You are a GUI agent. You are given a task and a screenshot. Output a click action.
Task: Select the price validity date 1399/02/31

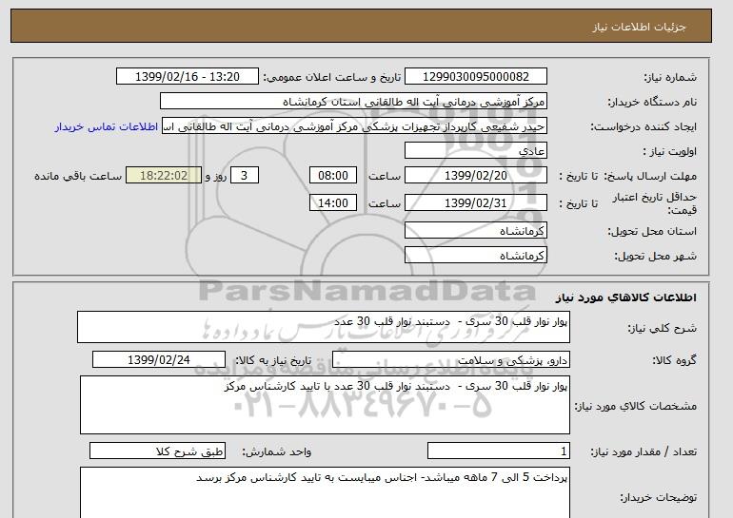coord(475,203)
